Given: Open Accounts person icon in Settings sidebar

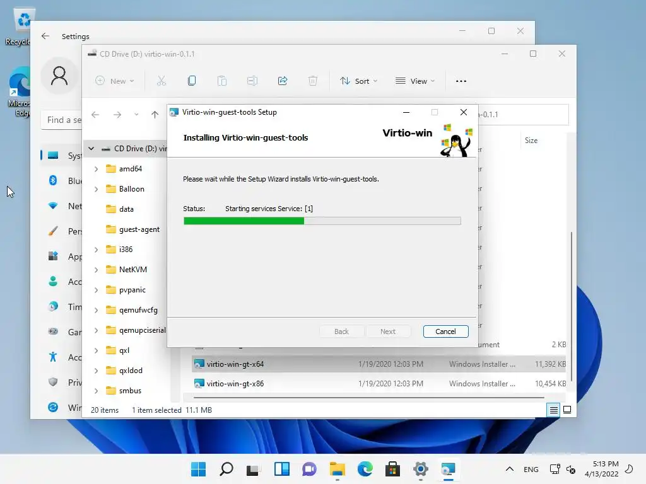Looking at the screenshot, I should point(53,282).
